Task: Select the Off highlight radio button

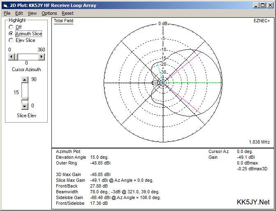Action: click(x=11, y=27)
